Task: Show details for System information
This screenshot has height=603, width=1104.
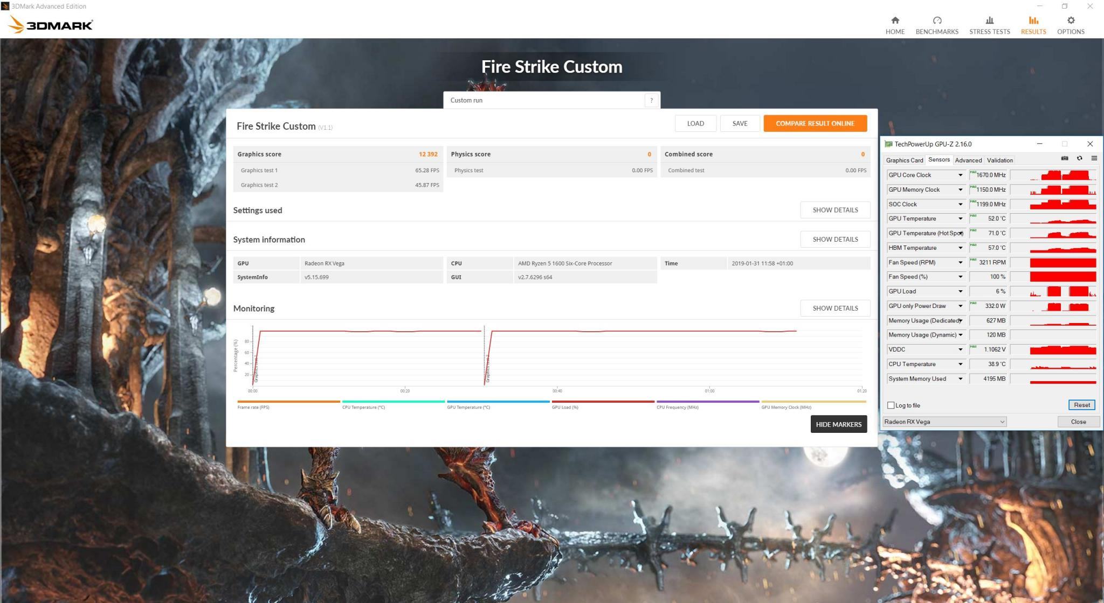Action: pos(835,239)
